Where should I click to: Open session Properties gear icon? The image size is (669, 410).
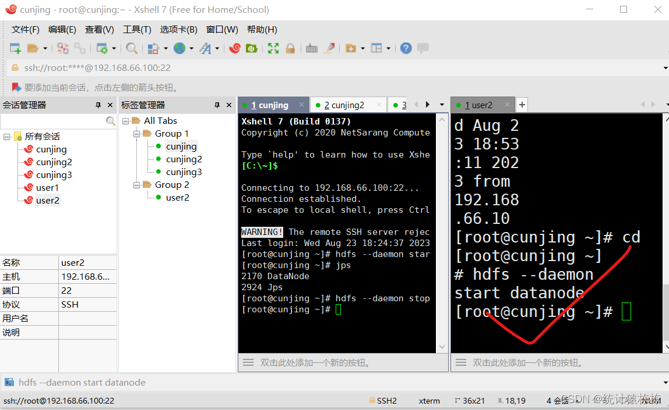click(x=102, y=48)
